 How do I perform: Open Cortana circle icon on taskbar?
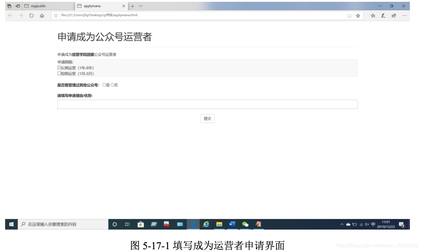pyautogui.click(x=115, y=224)
